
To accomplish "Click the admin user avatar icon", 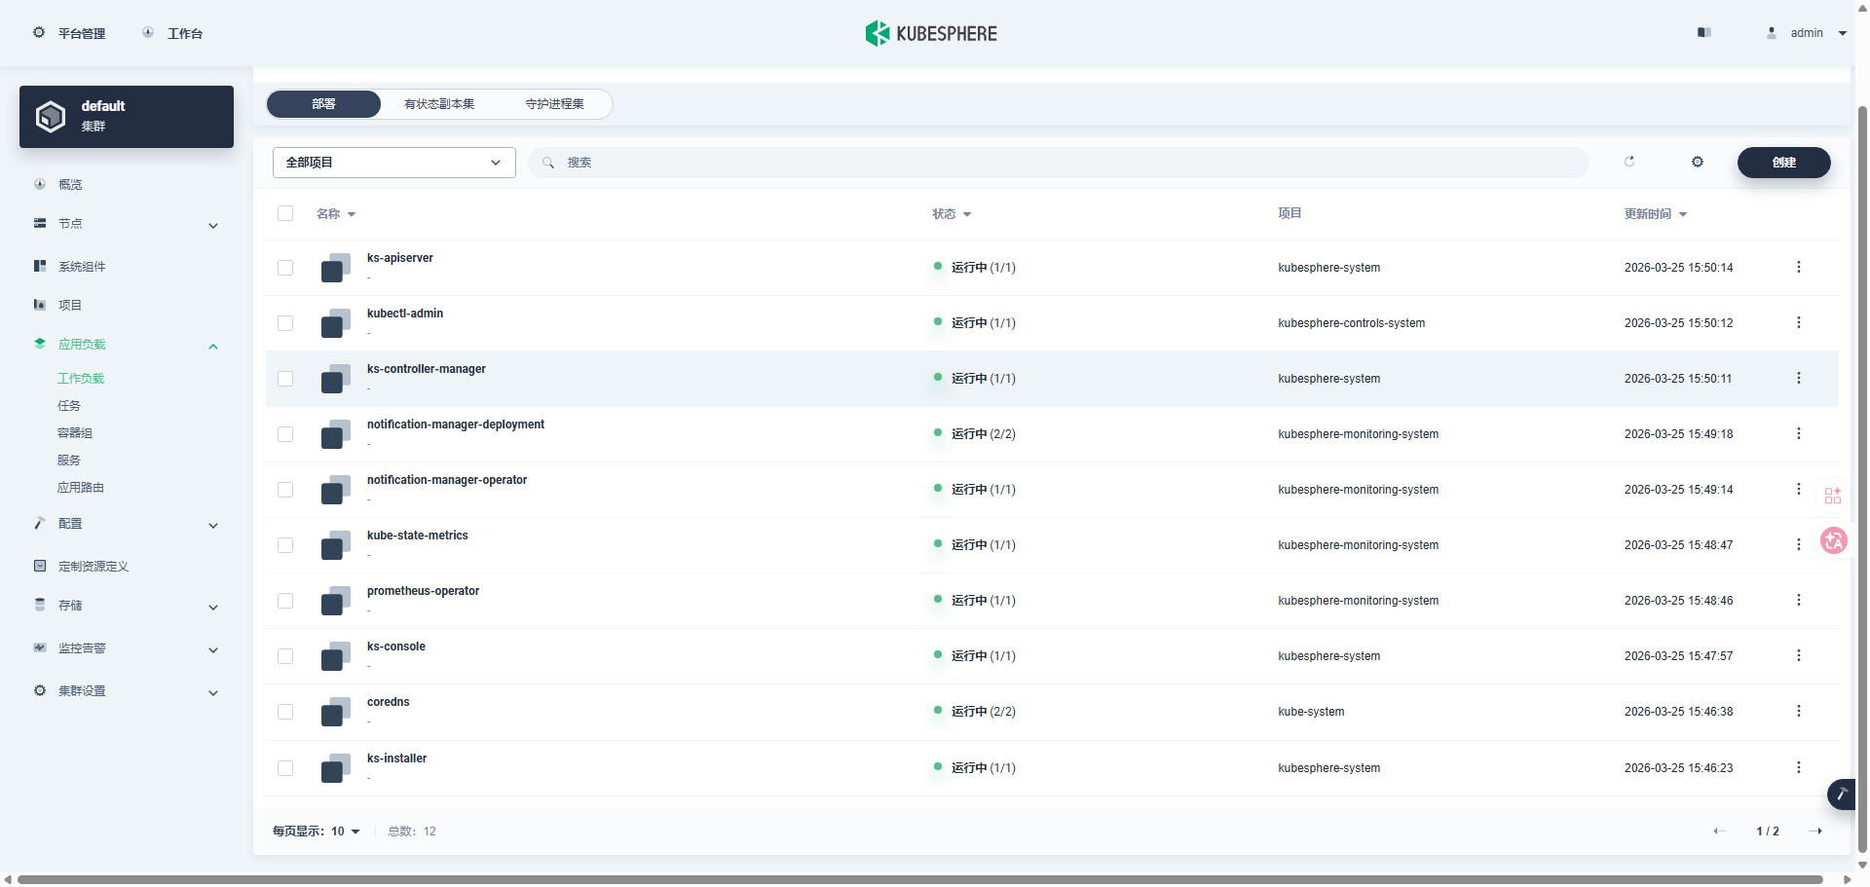I will tap(1772, 32).
